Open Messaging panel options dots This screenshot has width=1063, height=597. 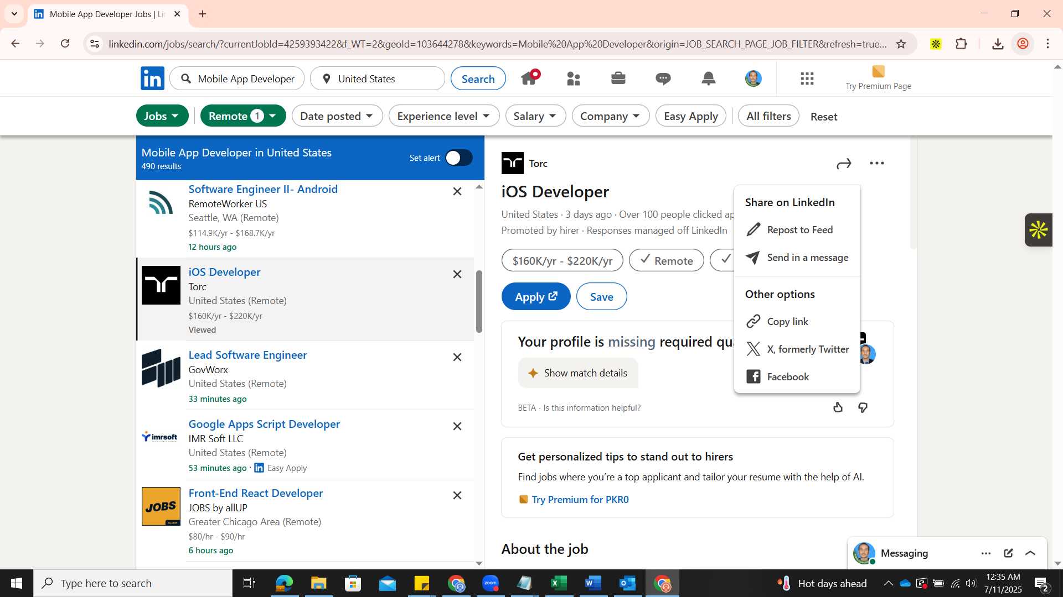(x=986, y=553)
